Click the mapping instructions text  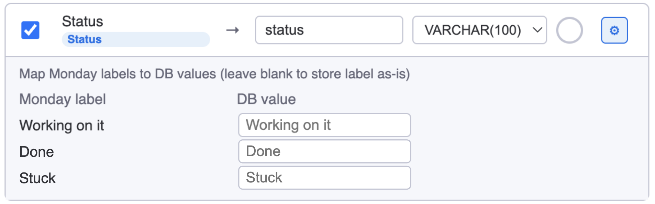tap(215, 74)
